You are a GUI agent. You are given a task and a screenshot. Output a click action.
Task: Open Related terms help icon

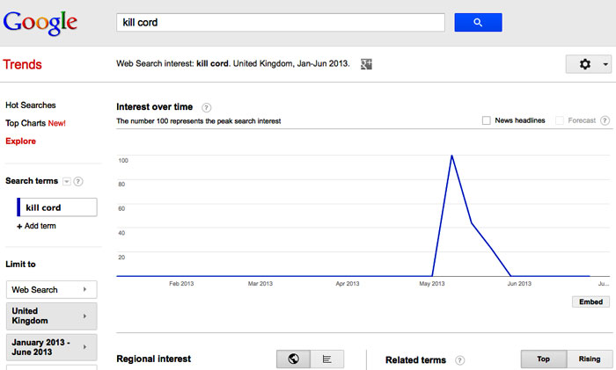[459, 360]
